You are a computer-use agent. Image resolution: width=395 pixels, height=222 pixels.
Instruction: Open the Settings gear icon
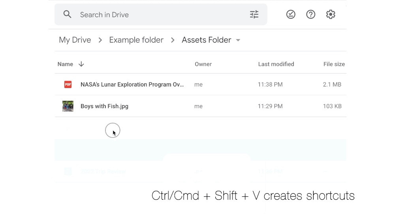tap(331, 15)
